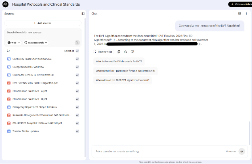Click the notebook title Hospital Protocols and Clinical Standards
This screenshot has height=164, width=252.
(x=46, y=4)
